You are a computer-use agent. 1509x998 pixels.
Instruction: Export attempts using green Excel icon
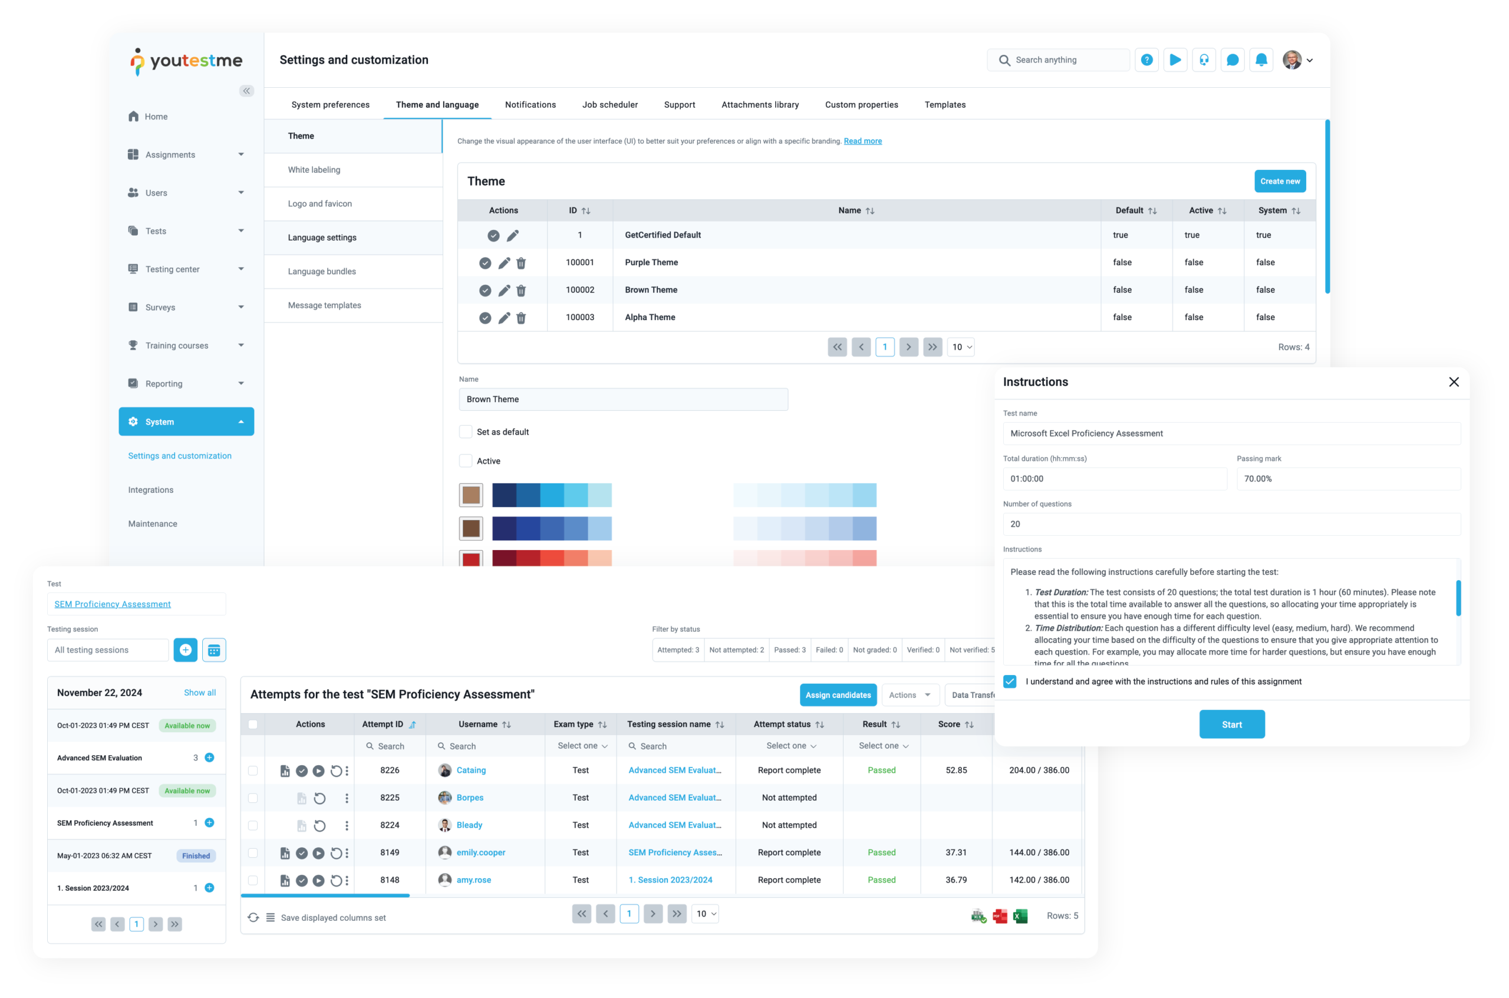1020,916
